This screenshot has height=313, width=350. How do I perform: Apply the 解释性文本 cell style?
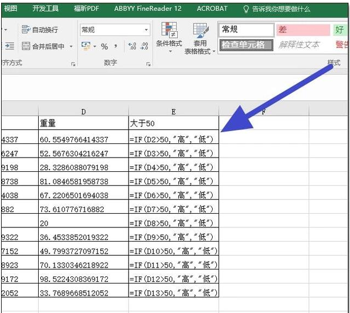point(299,45)
